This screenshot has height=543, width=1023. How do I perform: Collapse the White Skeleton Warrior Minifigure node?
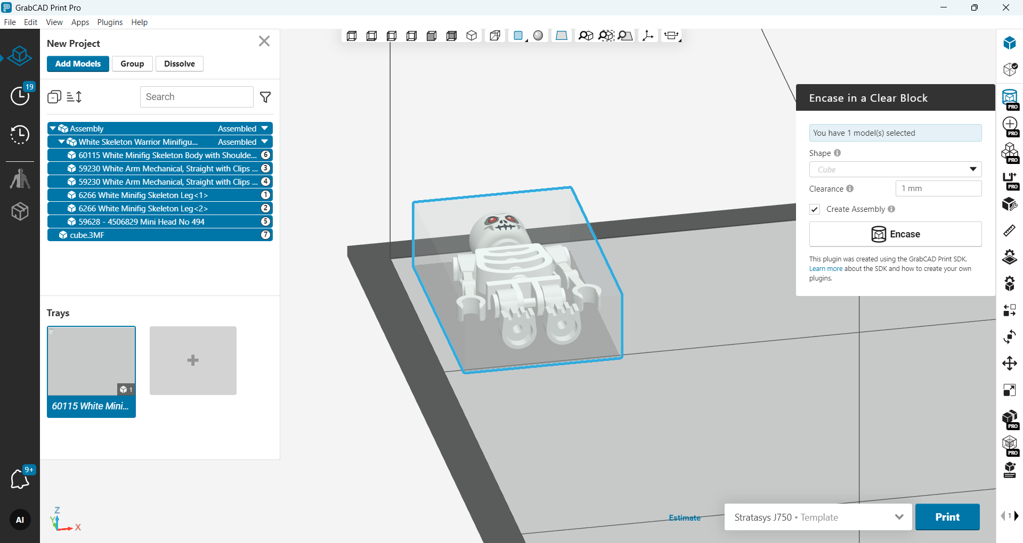pos(62,142)
